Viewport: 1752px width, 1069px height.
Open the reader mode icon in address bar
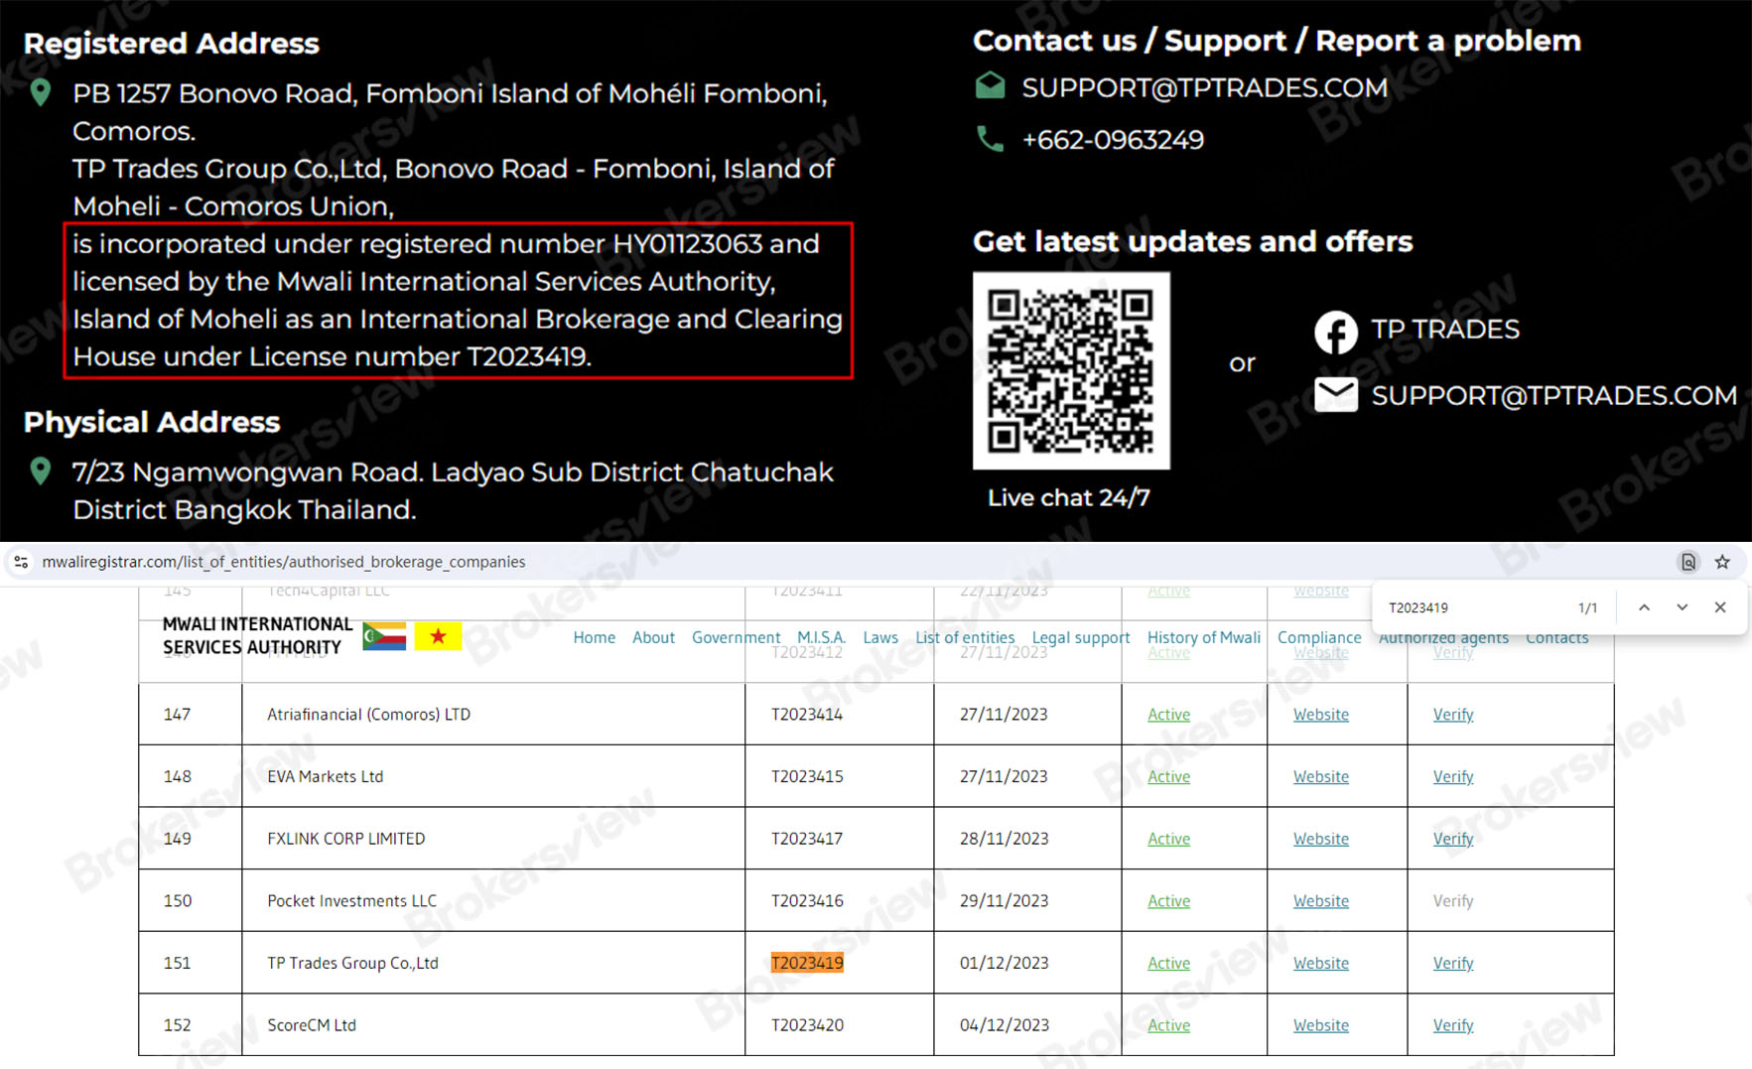[1687, 562]
